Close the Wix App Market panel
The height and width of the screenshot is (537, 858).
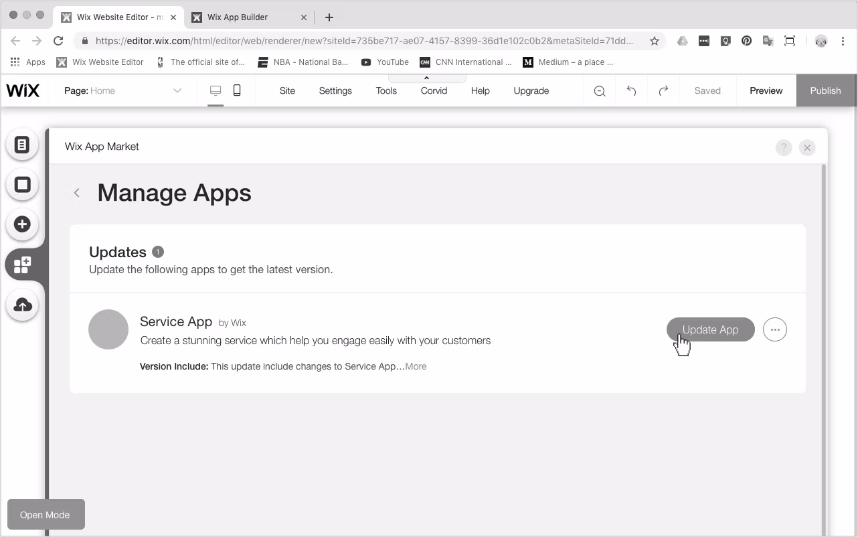(x=807, y=148)
